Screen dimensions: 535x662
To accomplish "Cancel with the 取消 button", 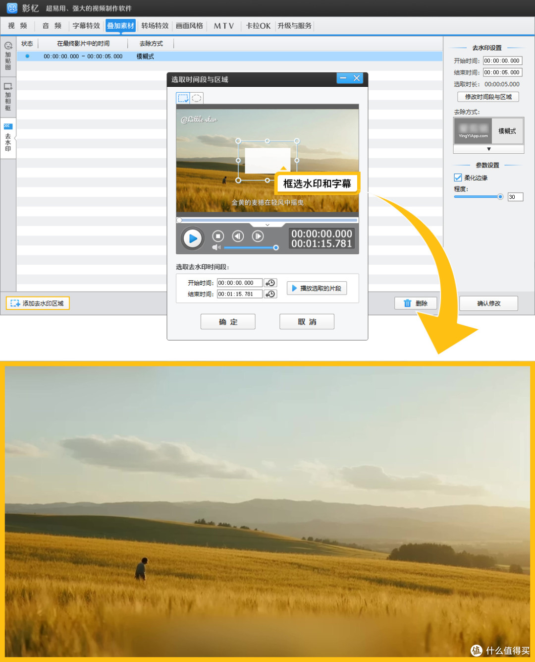I will 307,322.
